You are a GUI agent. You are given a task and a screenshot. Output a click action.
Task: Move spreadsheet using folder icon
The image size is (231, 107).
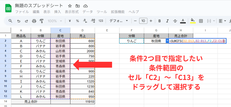point(77,6)
